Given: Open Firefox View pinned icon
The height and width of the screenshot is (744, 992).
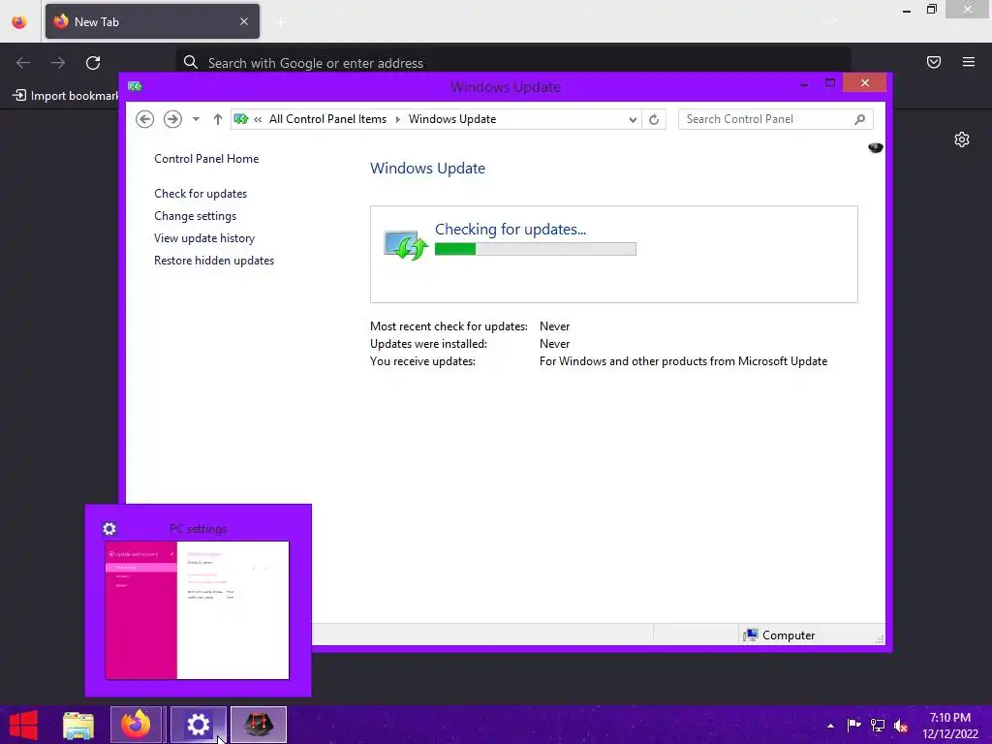Looking at the screenshot, I should click(19, 21).
